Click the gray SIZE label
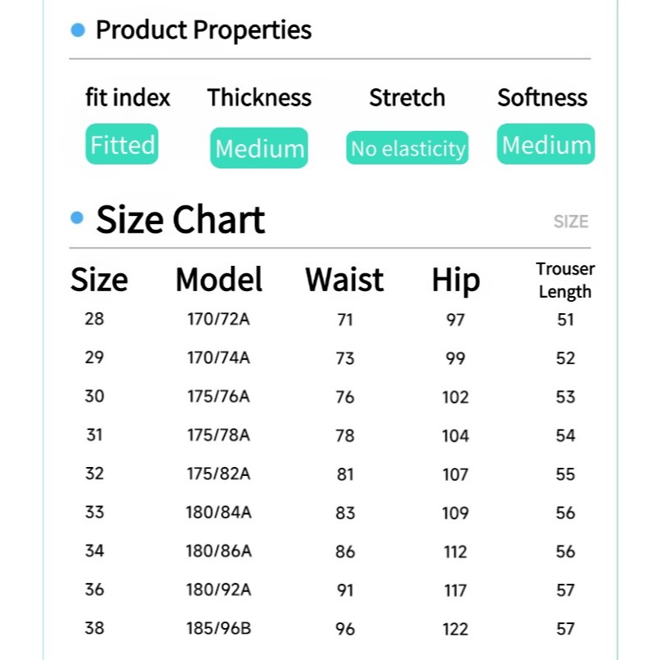The image size is (660, 660). [x=571, y=222]
